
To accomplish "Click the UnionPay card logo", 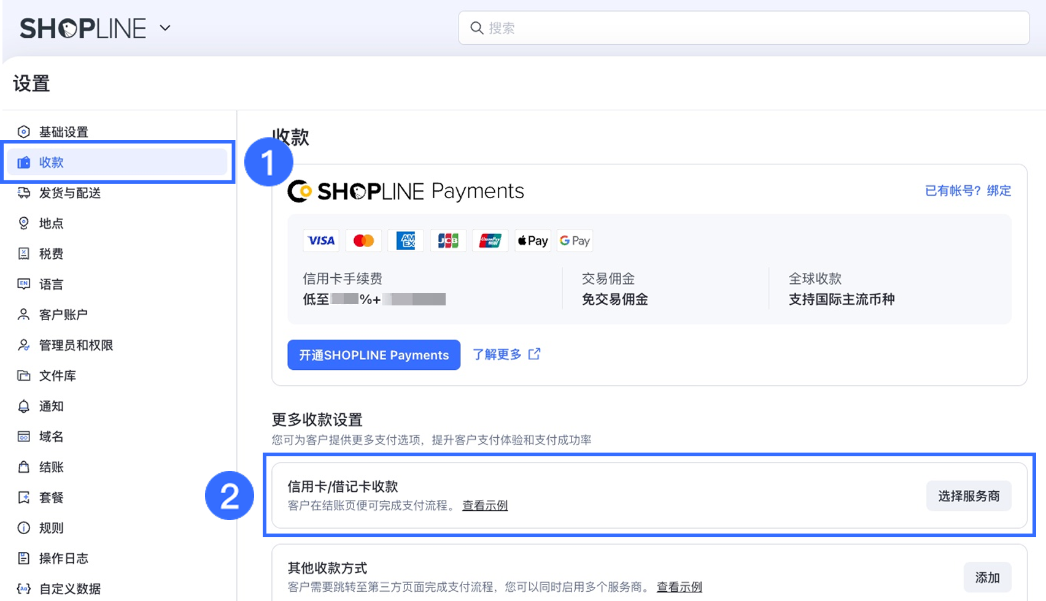I will point(490,240).
